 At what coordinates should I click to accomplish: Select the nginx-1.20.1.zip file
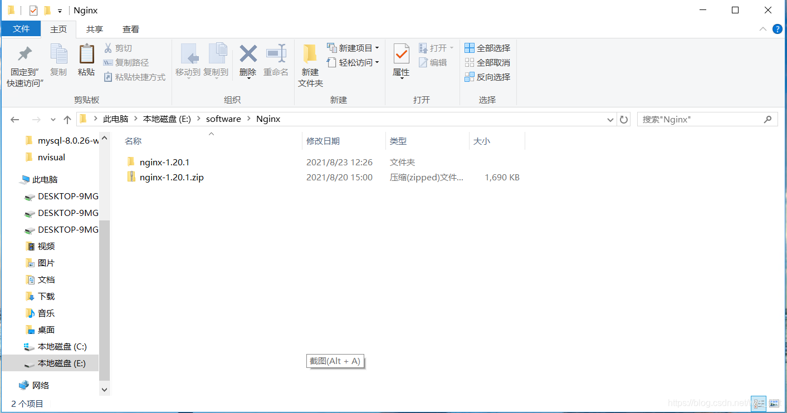tap(172, 178)
